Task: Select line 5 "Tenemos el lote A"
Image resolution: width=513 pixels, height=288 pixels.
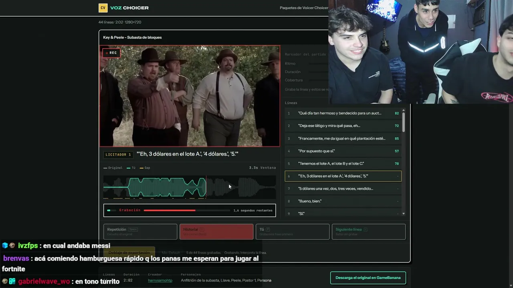Action: click(x=343, y=164)
